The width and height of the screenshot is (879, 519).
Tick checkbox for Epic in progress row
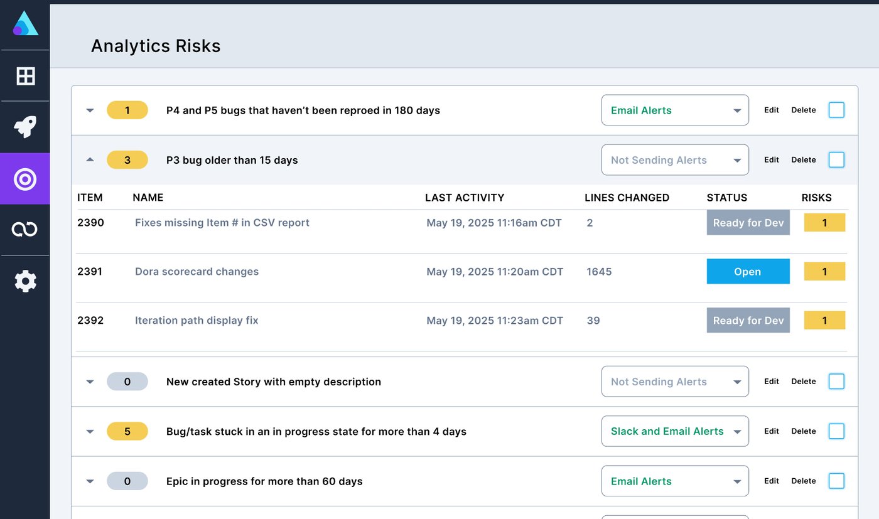(x=836, y=481)
